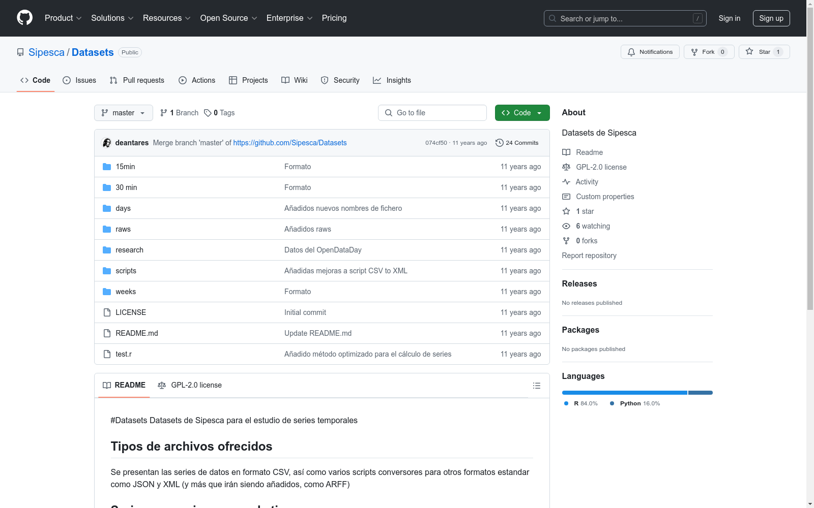Click the Sign up button
Image resolution: width=814 pixels, height=508 pixels.
click(771, 18)
